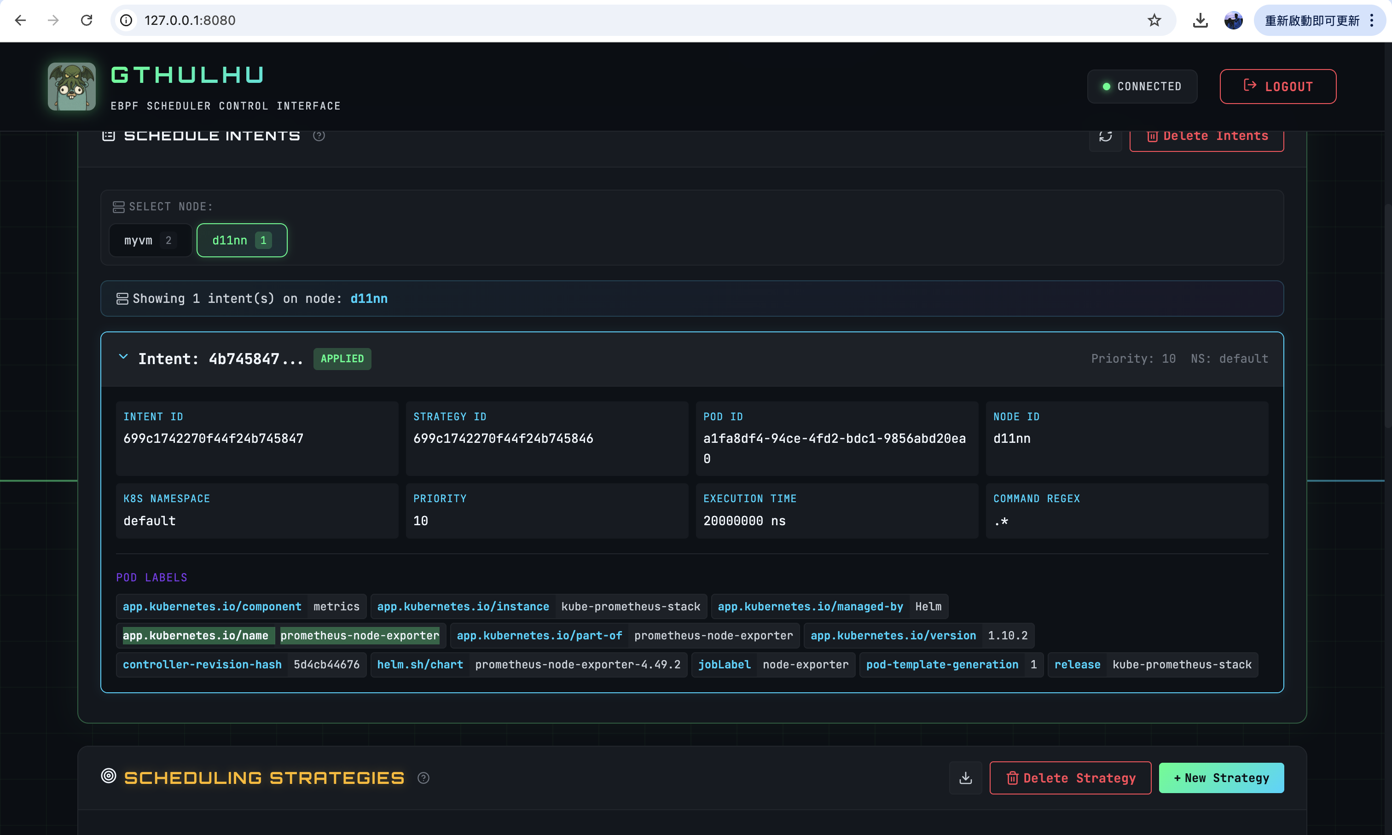Bookmark page with star icon
The width and height of the screenshot is (1392, 835).
(x=1154, y=21)
